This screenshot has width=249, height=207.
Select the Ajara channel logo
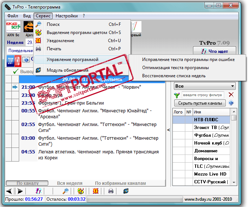[x=28, y=27]
